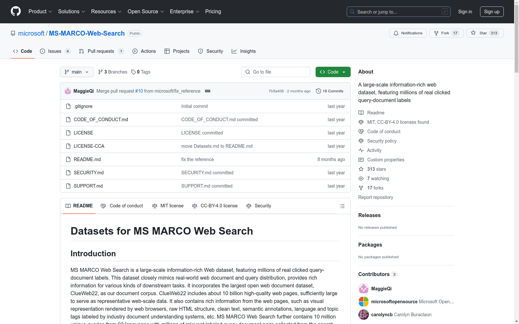Screen dimensions: 519x324
Task: Open MaggieQi's avatar in the commit bar
Action: click(x=68, y=91)
